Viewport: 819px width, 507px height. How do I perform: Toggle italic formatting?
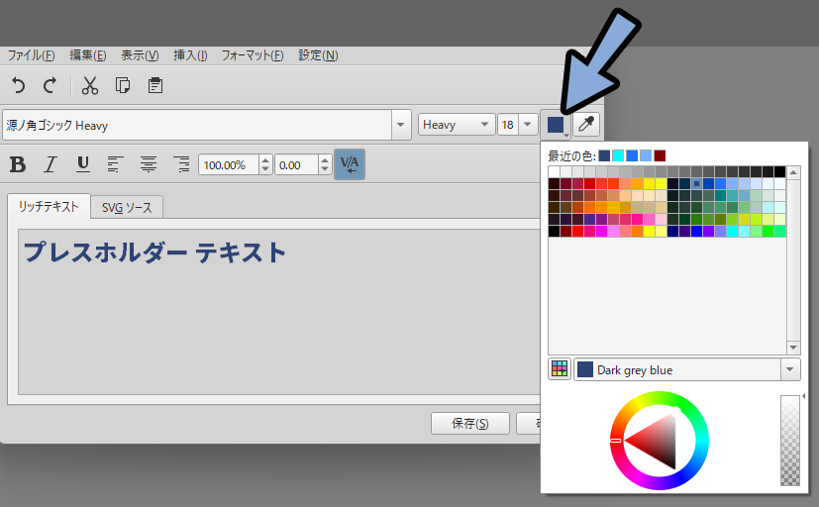tap(51, 164)
